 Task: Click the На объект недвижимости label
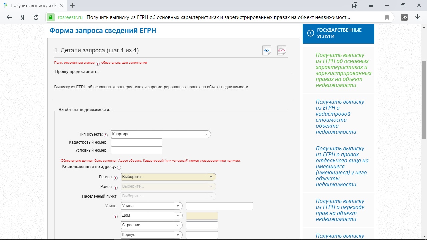(84, 109)
